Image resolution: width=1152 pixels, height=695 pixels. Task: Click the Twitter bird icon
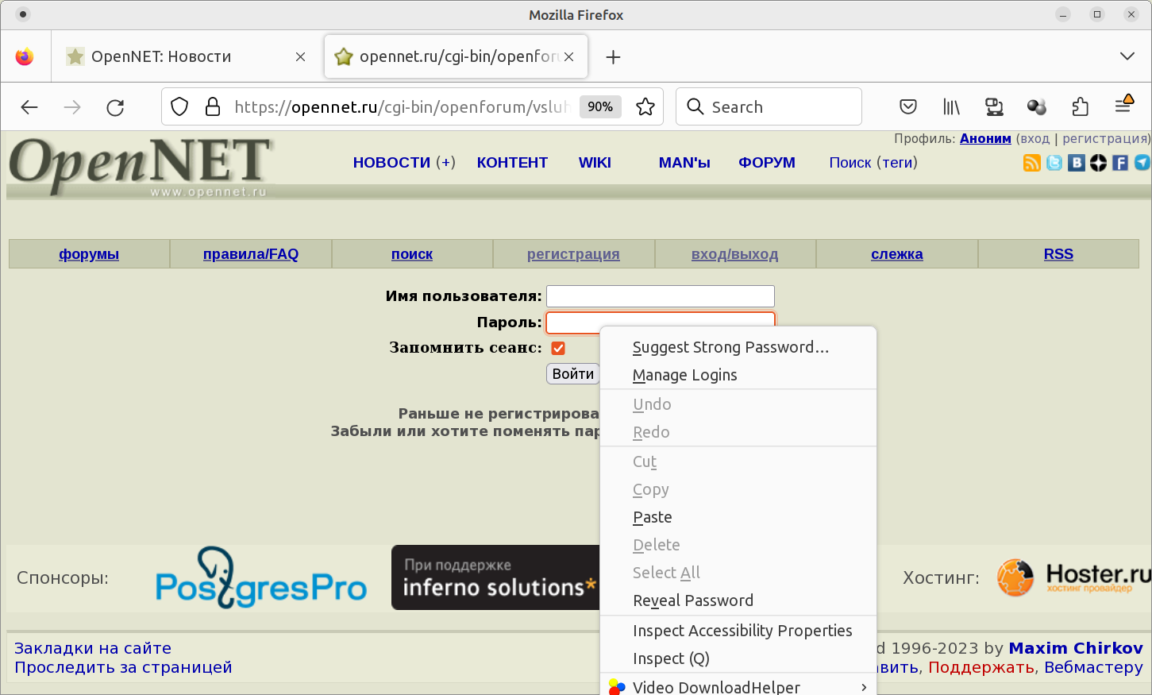1054,163
